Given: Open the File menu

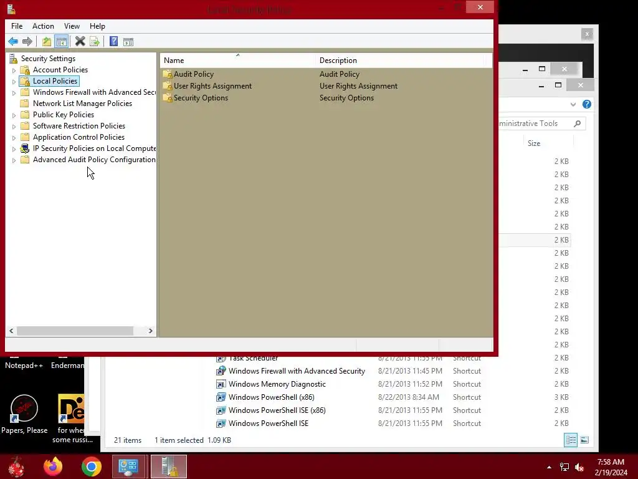Looking at the screenshot, I should pos(17,26).
